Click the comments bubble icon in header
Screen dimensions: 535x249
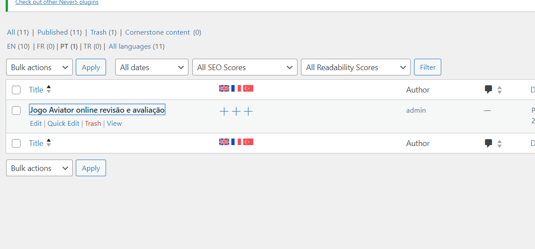pyautogui.click(x=489, y=89)
